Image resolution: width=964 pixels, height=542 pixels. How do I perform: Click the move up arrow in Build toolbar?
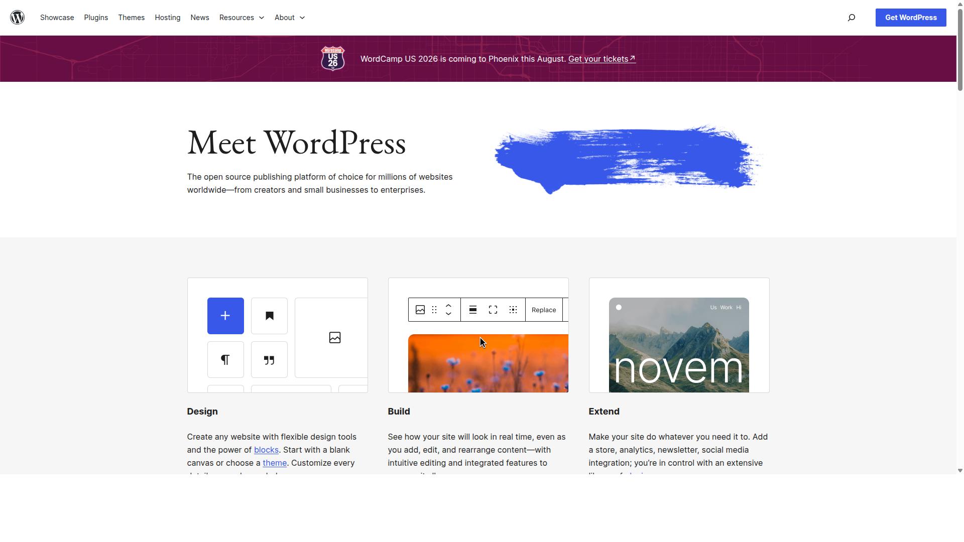[449, 306]
